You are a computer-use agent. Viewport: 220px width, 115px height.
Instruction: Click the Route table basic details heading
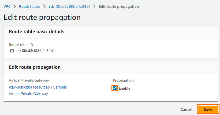37,32
